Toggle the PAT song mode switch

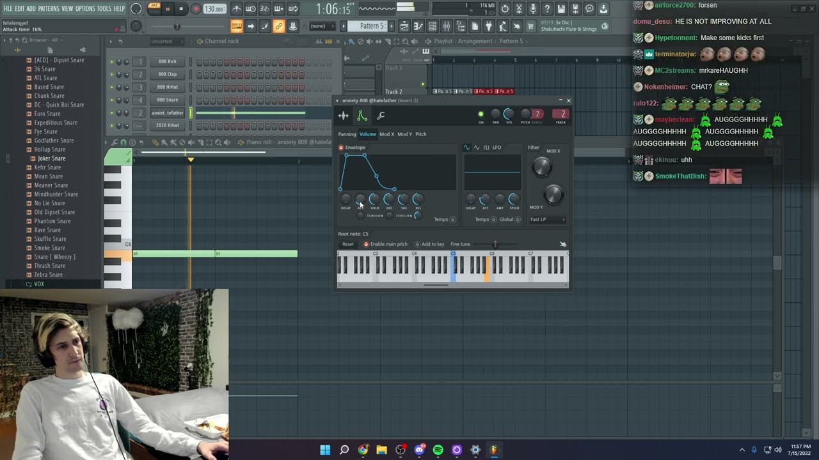(154, 8)
